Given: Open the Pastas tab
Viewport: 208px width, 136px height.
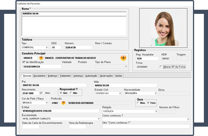Looking at the screenshot, I should point(119,76).
